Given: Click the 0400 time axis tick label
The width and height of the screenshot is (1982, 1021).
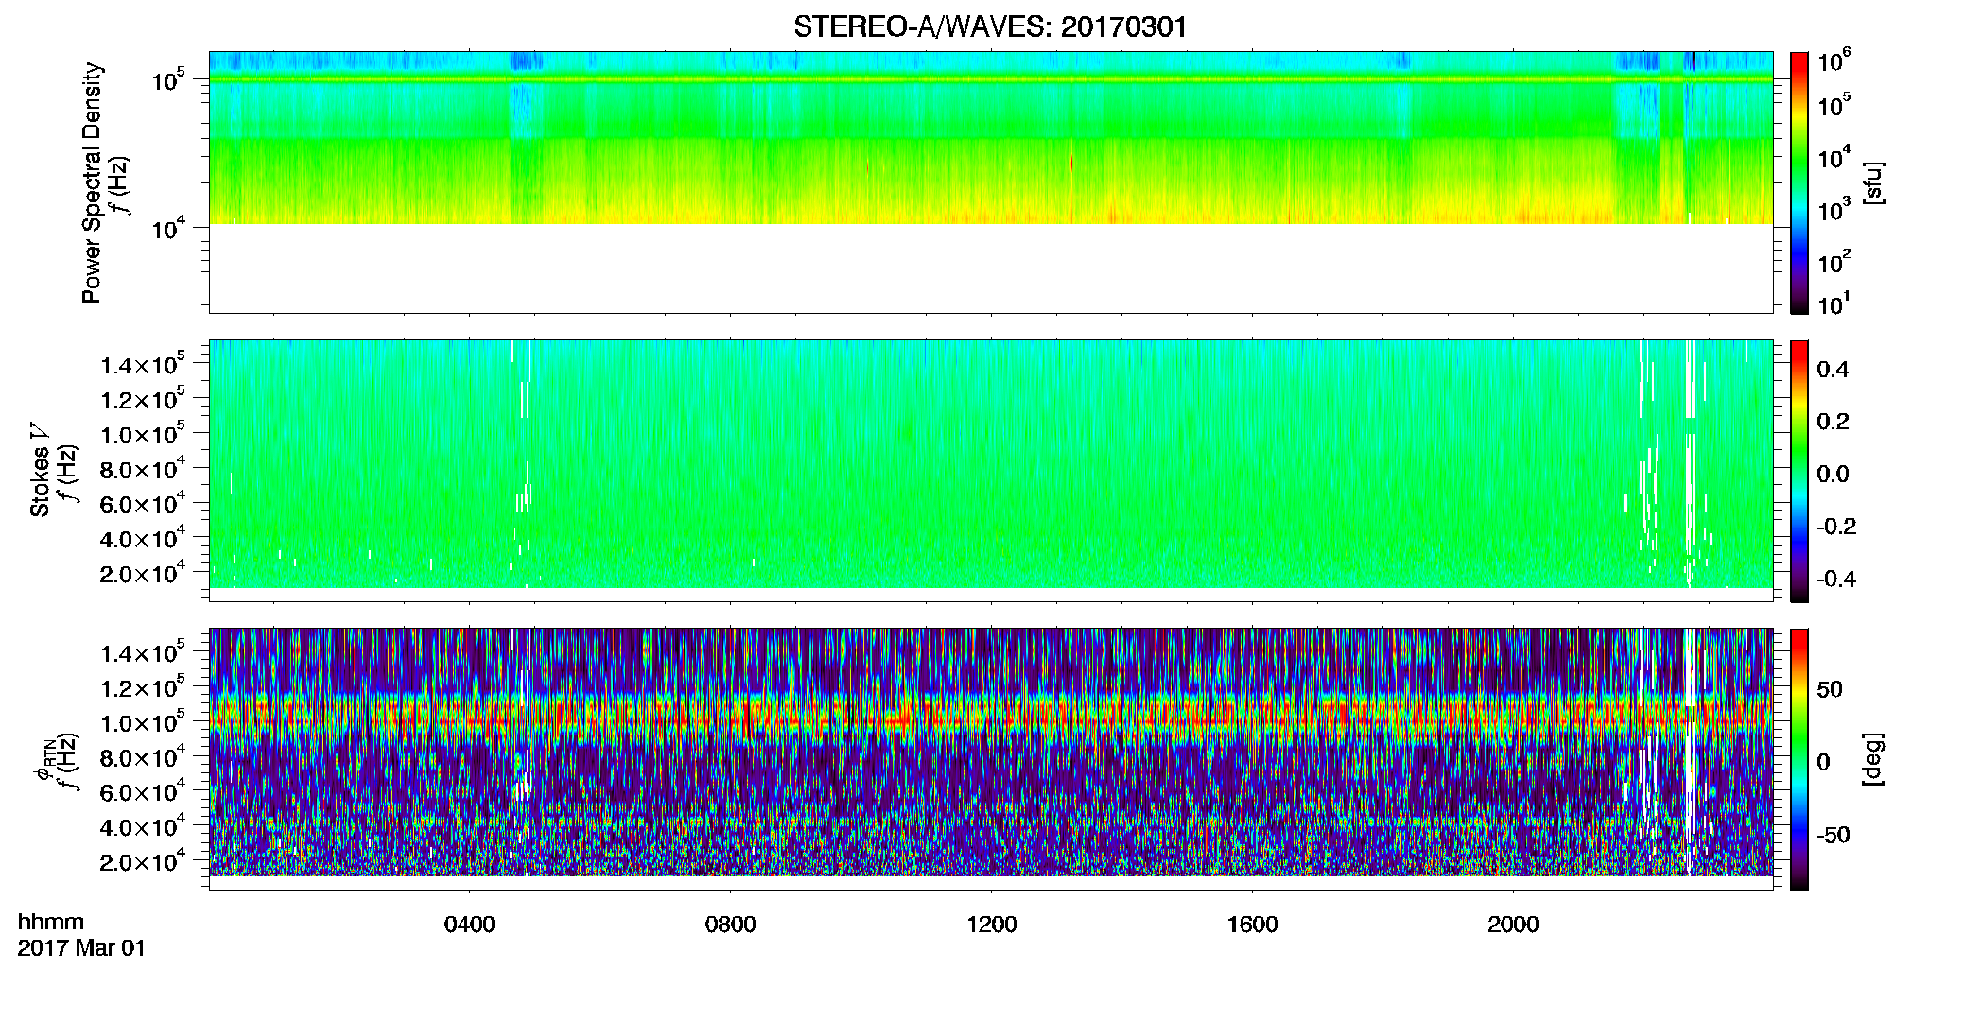Looking at the screenshot, I should [x=470, y=924].
